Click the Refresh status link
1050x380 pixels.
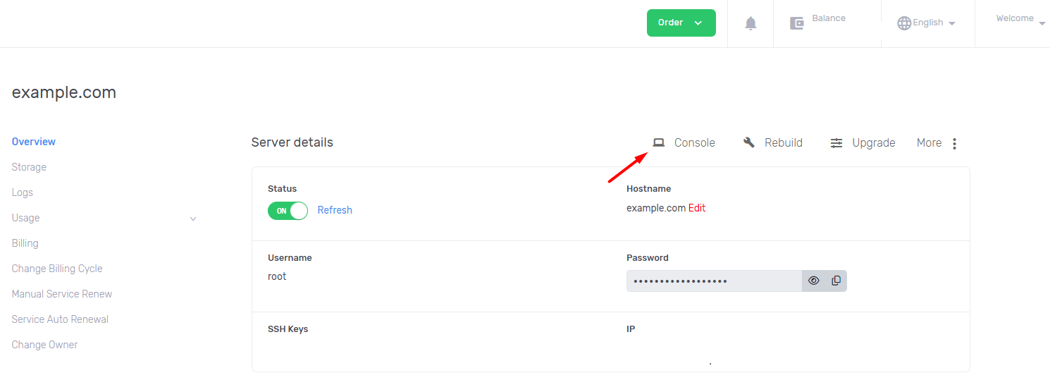[x=335, y=210]
